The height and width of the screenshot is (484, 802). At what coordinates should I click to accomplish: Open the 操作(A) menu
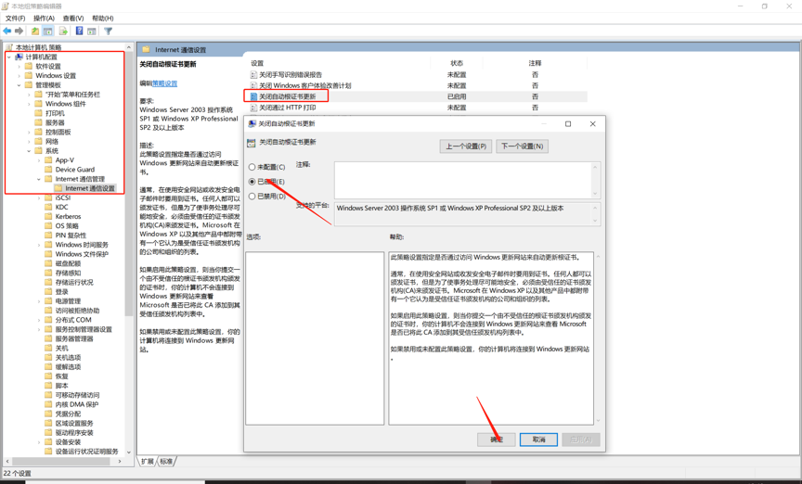point(44,19)
